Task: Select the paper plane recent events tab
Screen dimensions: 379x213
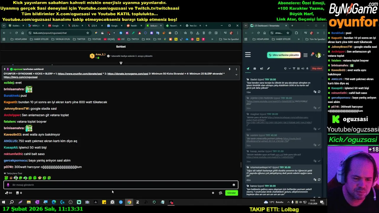Action: tap(248, 69)
